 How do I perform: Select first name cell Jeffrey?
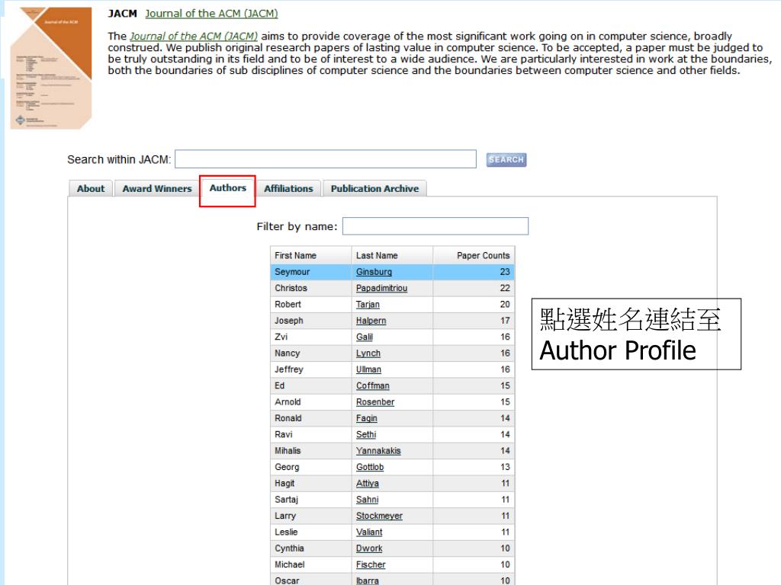click(311, 369)
